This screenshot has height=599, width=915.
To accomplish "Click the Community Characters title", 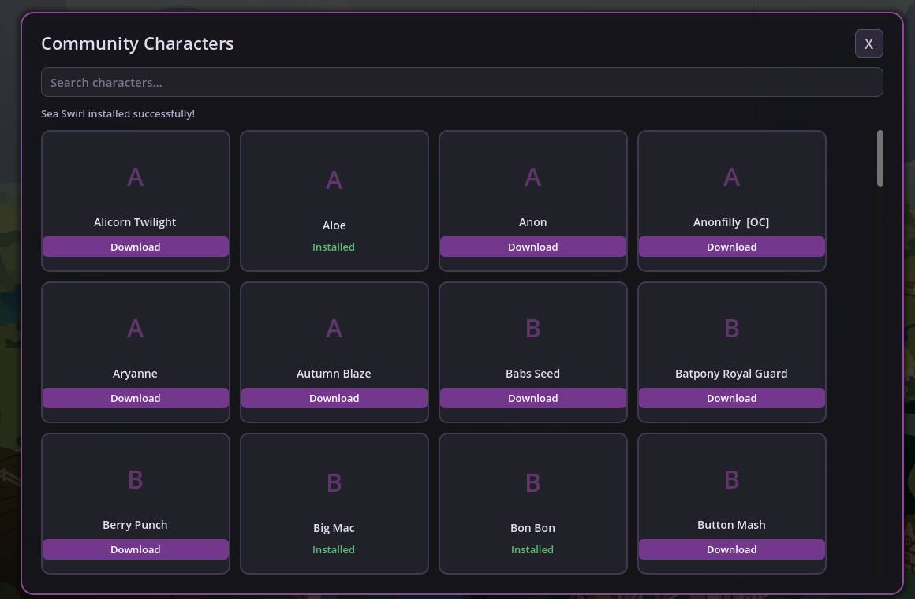I will (138, 44).
